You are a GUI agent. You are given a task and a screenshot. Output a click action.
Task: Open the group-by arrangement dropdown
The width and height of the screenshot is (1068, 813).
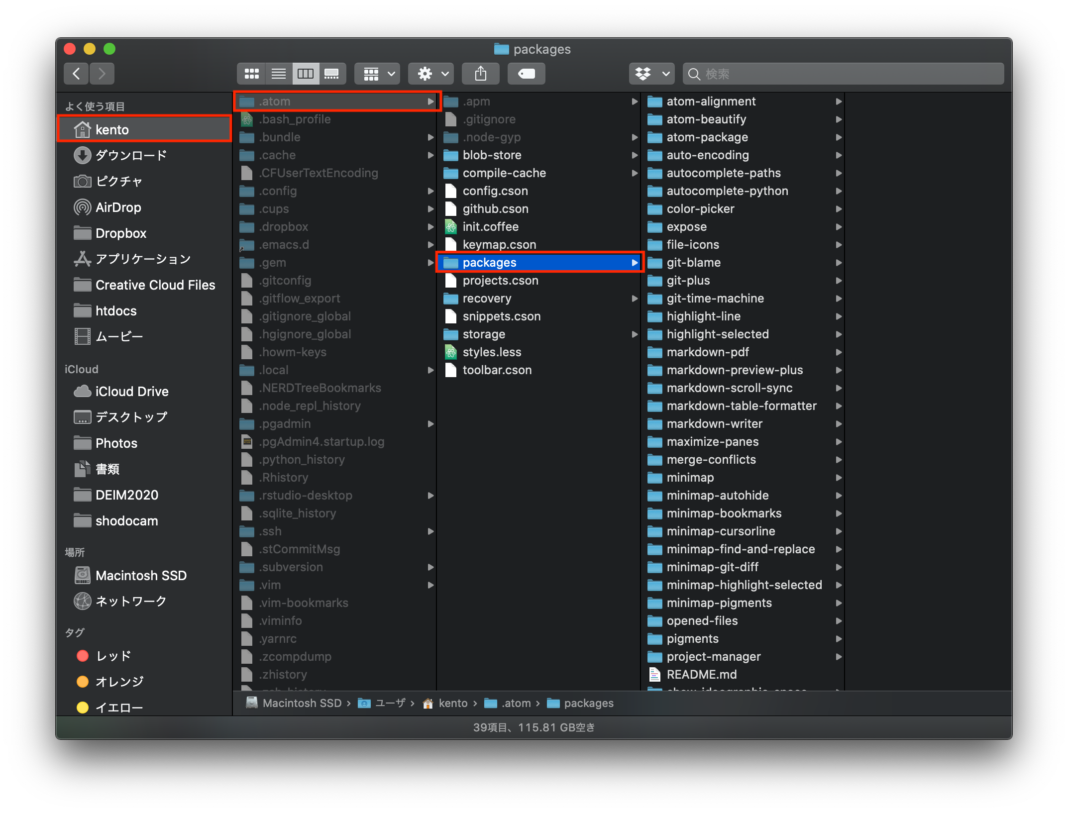(378, 74)
